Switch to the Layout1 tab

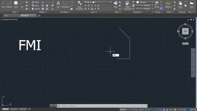pyautogui.click(x=14, y=109)
